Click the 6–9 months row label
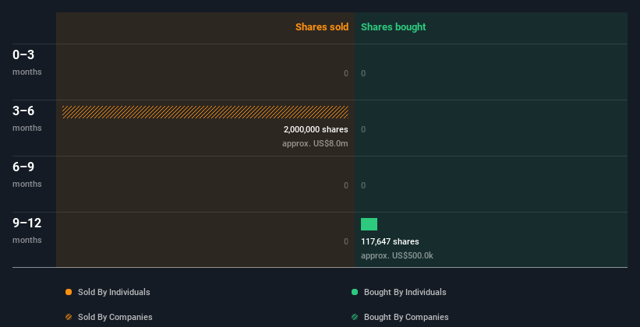The width and height of the screenshot is (640, 327). point(27,174)
